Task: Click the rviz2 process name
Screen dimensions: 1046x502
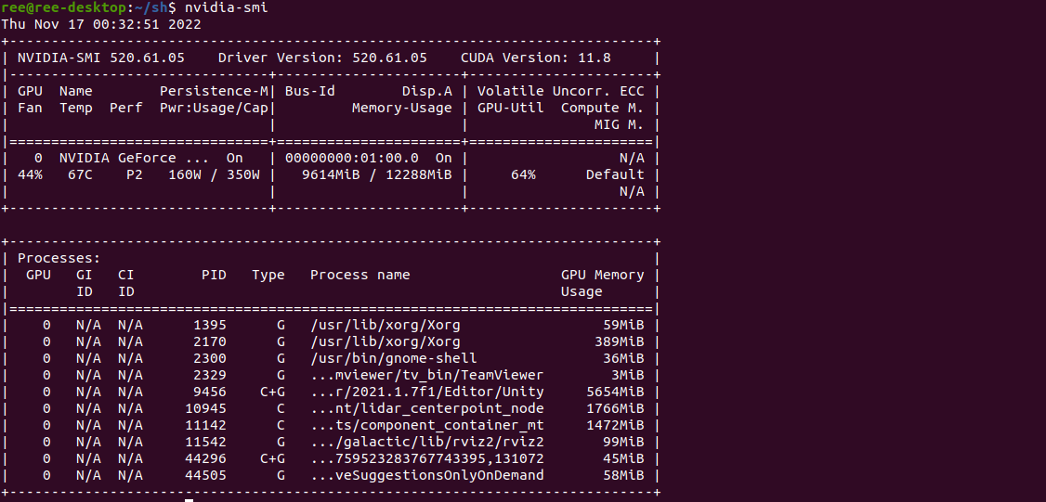Action: [426, 442]
